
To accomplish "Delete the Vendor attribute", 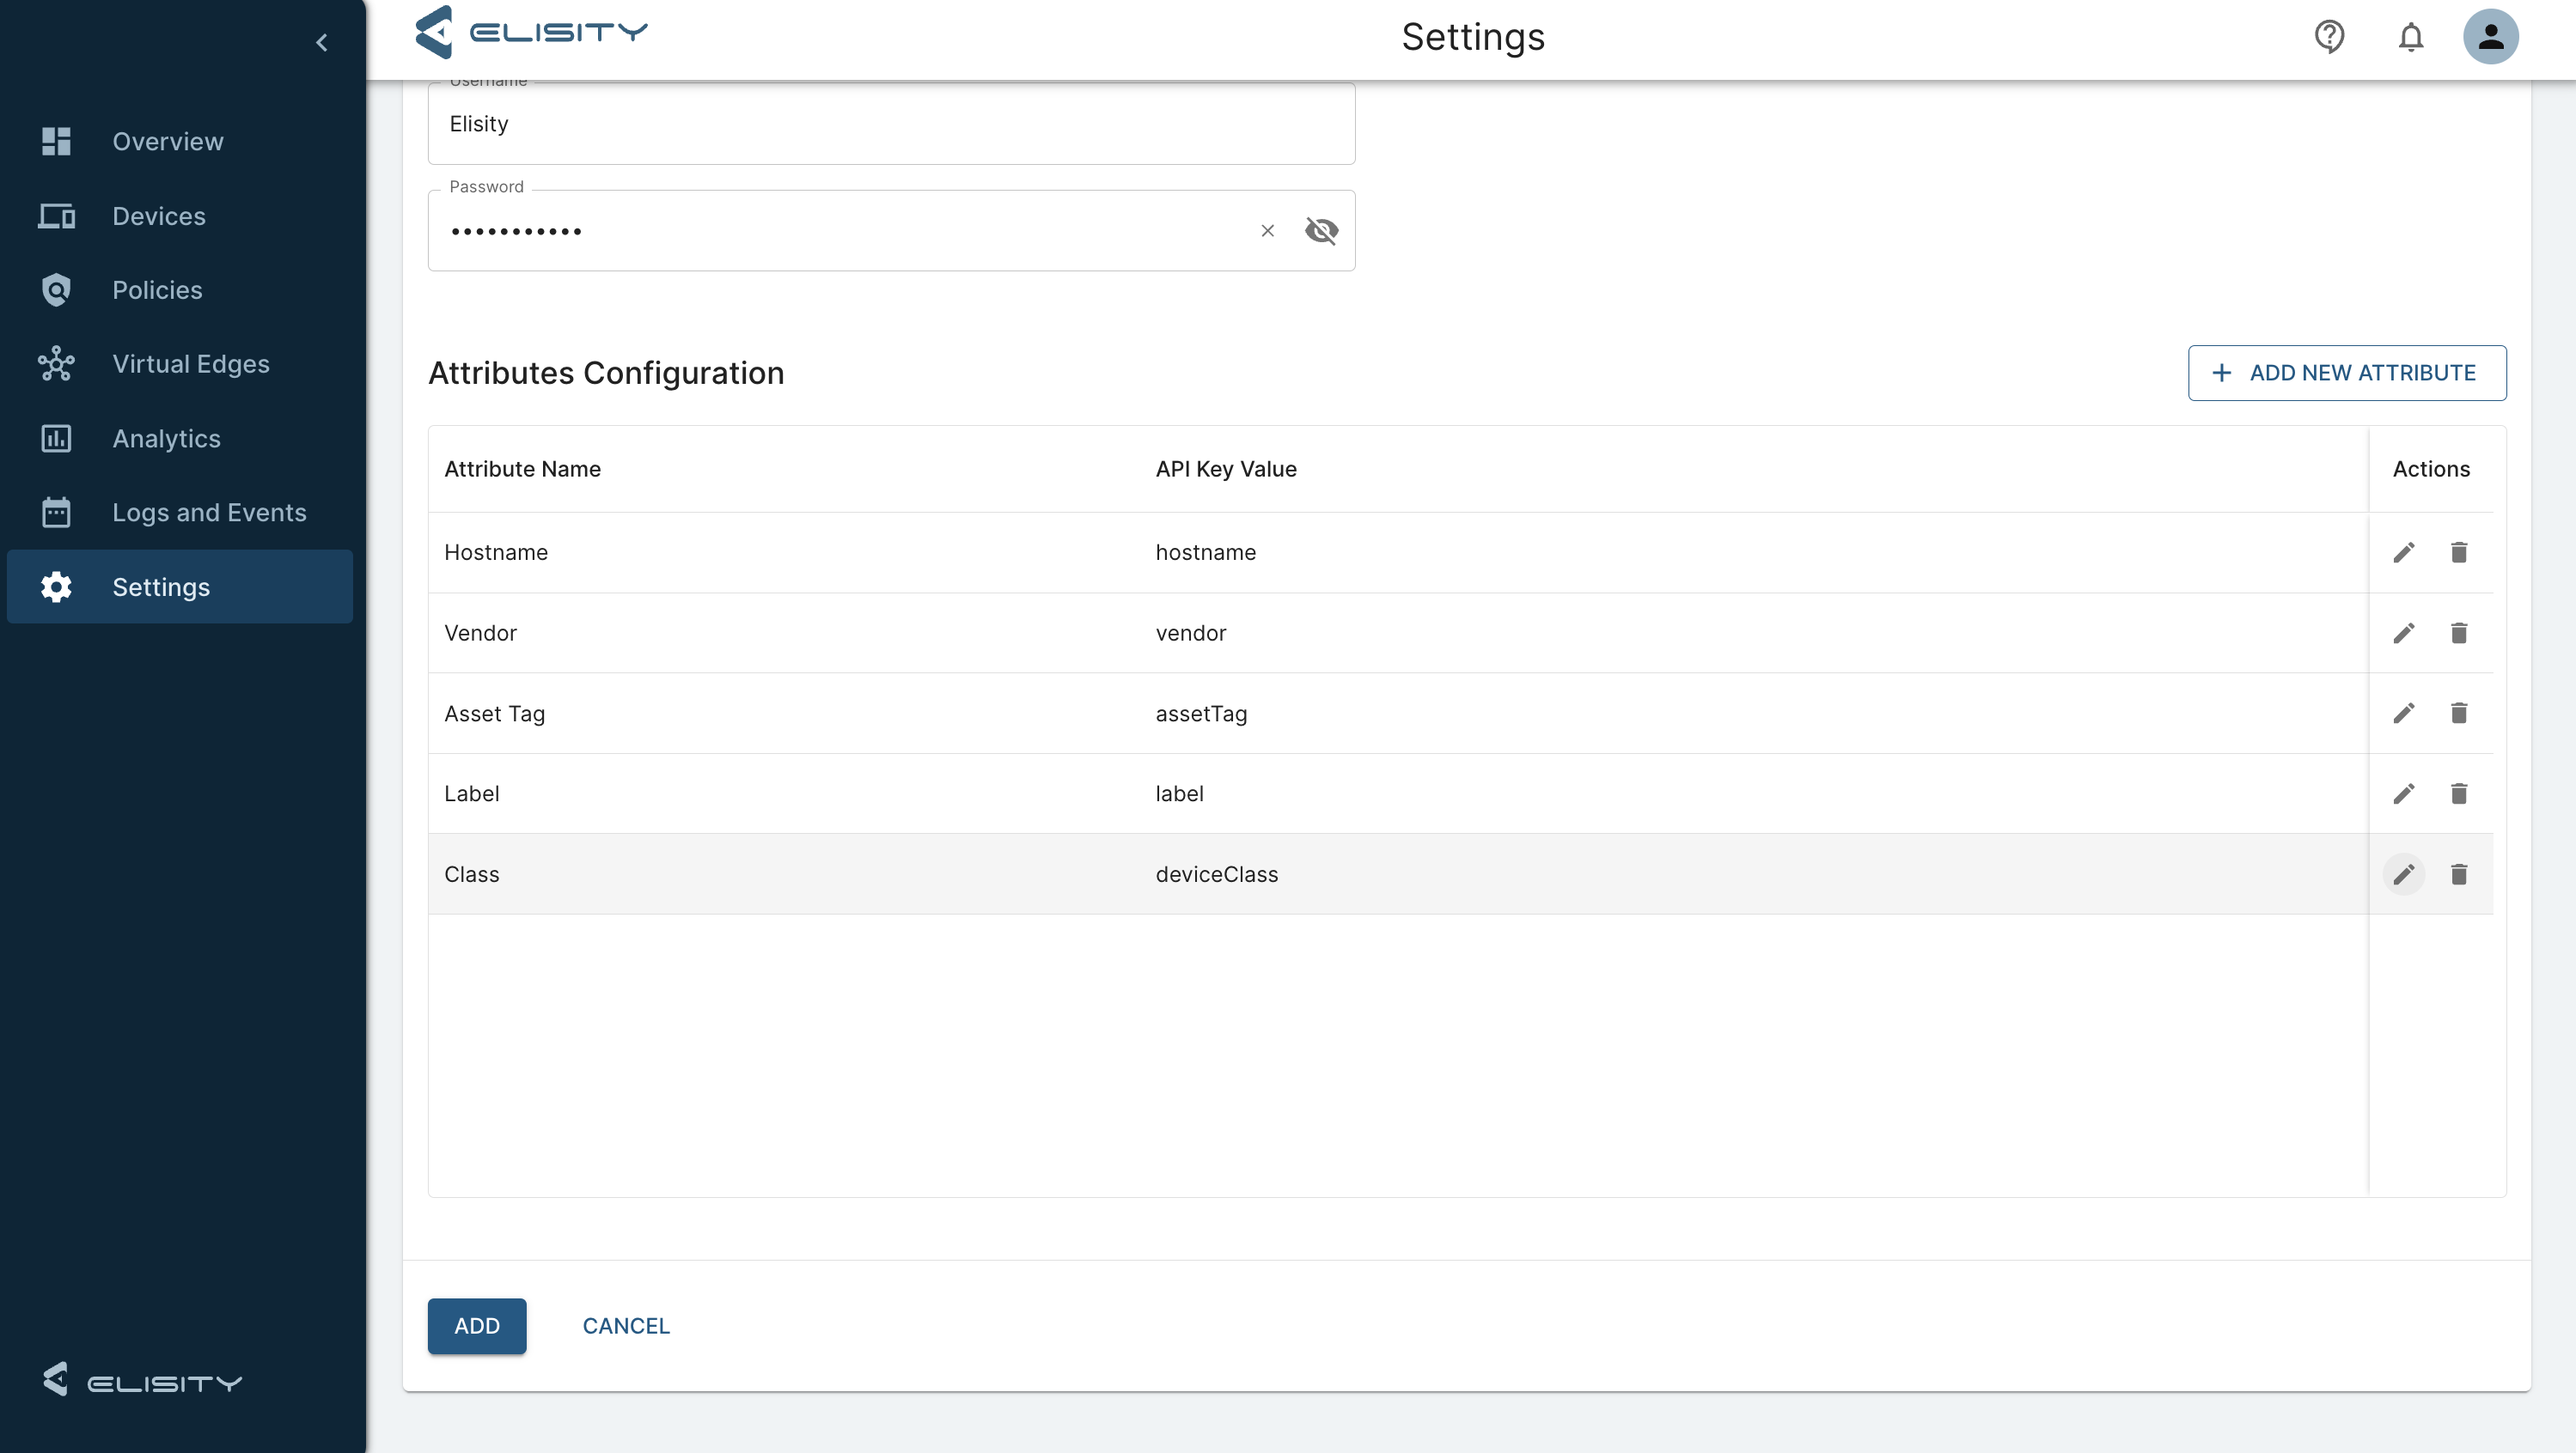I will coord(2459,634).
